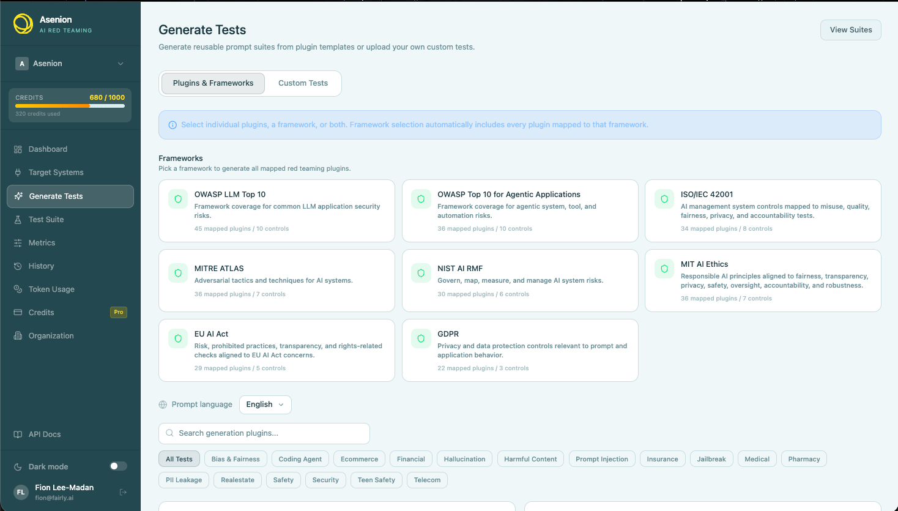898x511 pixels.
Task: Filter plugins by Jailbreak
Action: 711,459
